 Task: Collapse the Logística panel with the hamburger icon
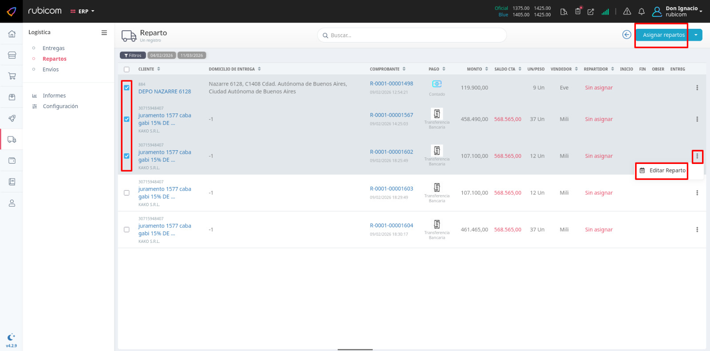104,32
